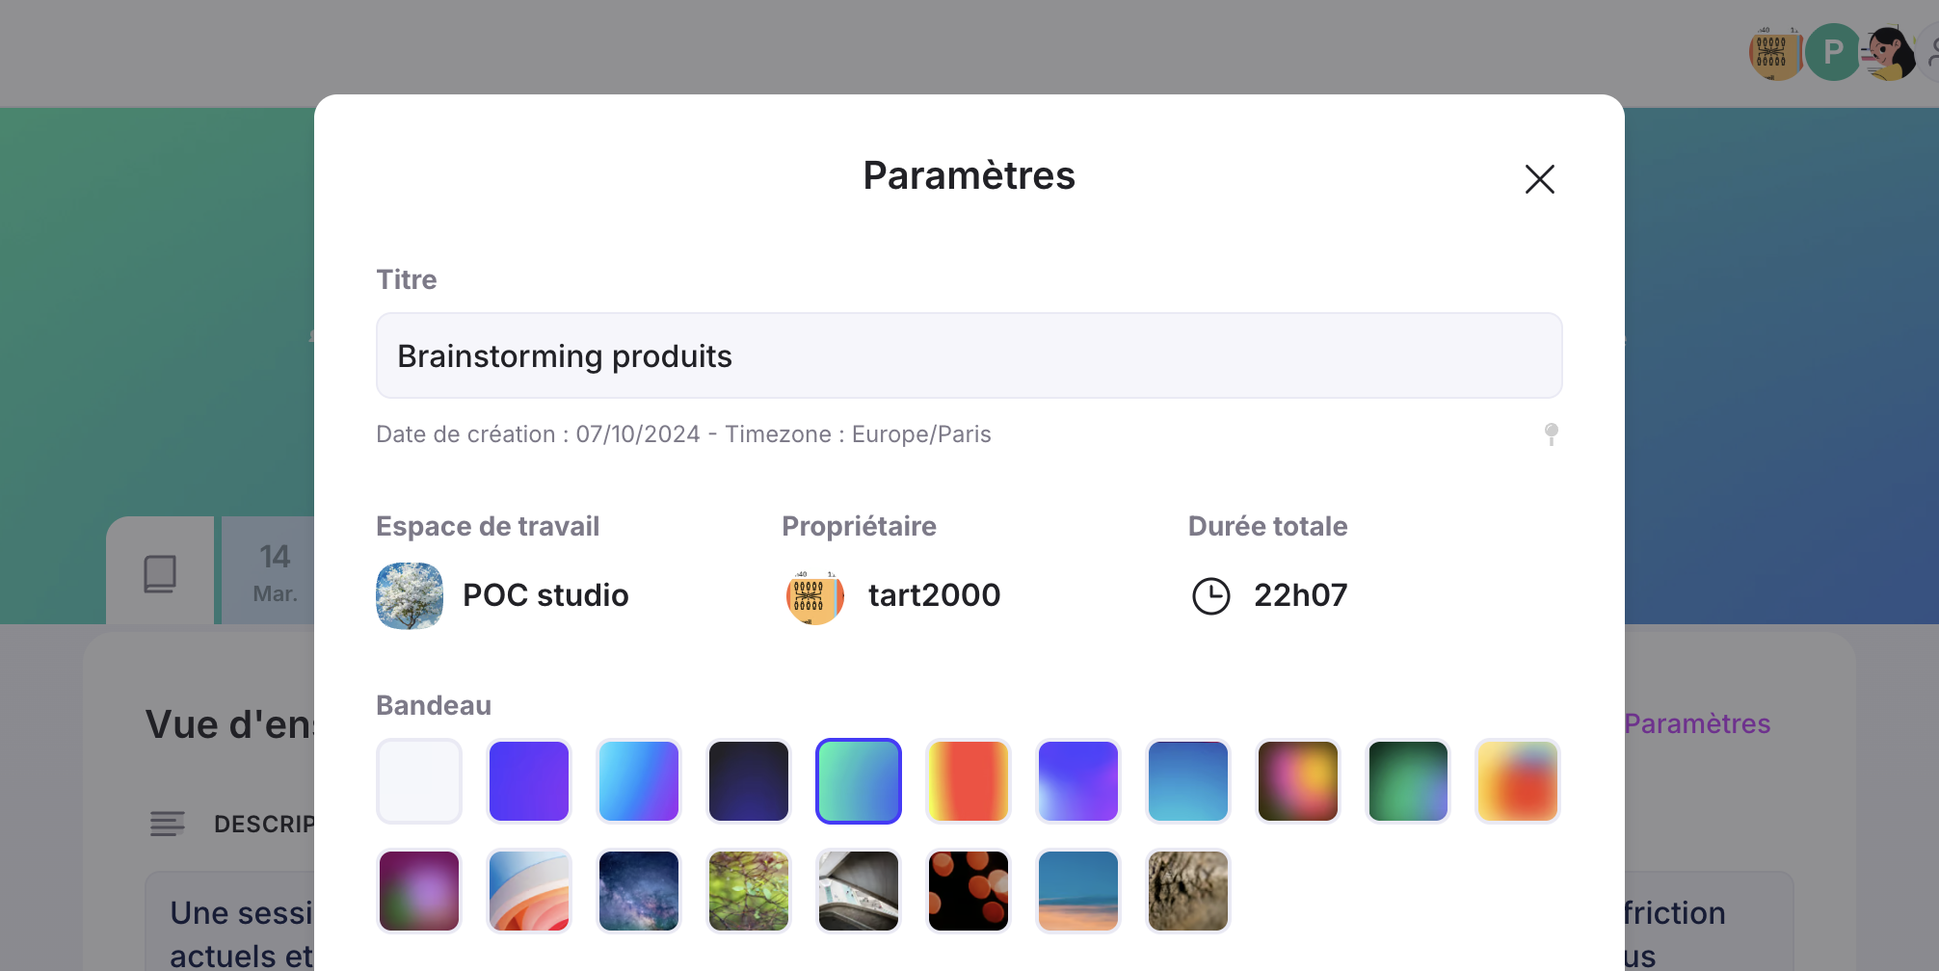Select the green-to-blue gradient banner
Viewport: 1939px width, 971px height.
pos(859,781)
